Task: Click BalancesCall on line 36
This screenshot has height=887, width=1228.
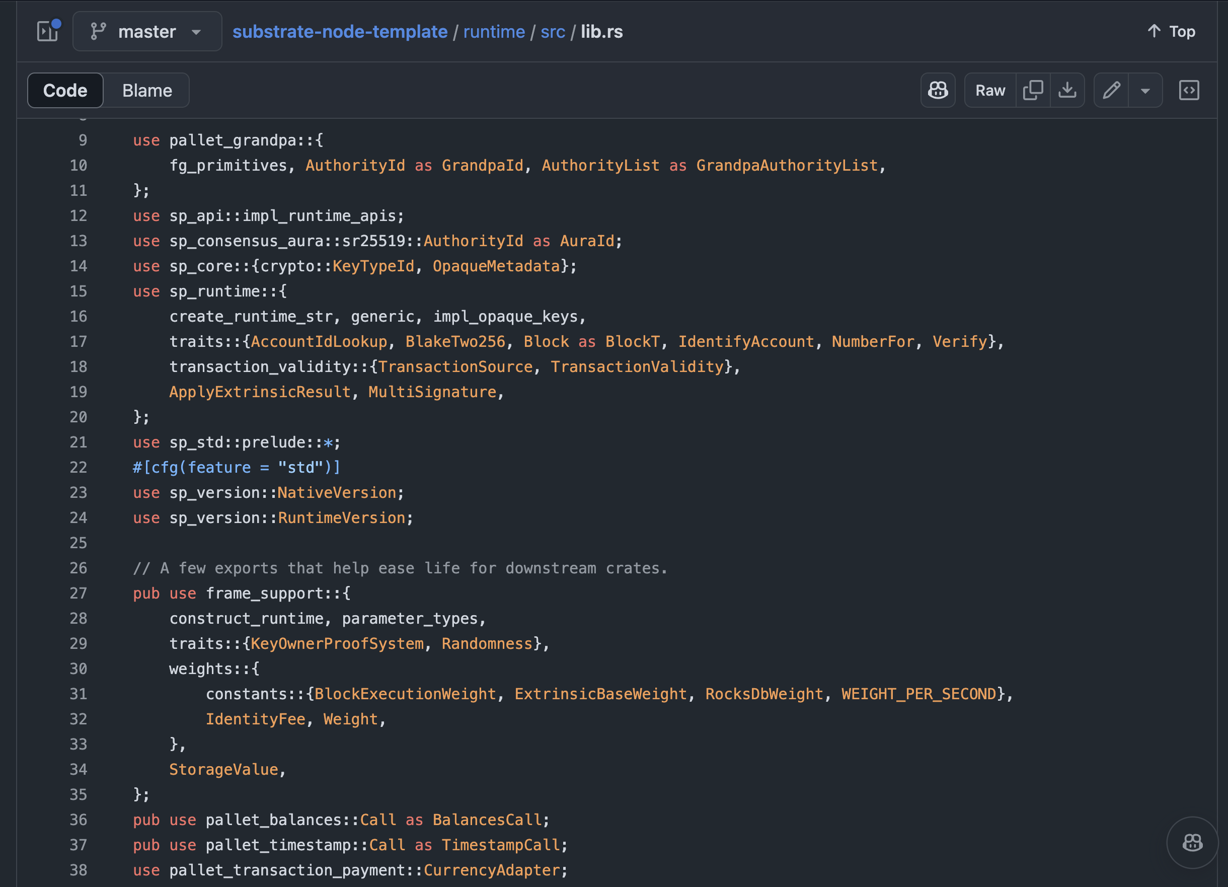Action: click(x=487, y=821)
